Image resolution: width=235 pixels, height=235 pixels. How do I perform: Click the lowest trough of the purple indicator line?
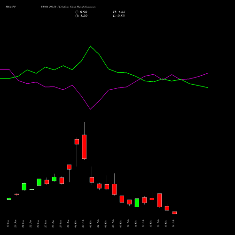pos(90,109)
